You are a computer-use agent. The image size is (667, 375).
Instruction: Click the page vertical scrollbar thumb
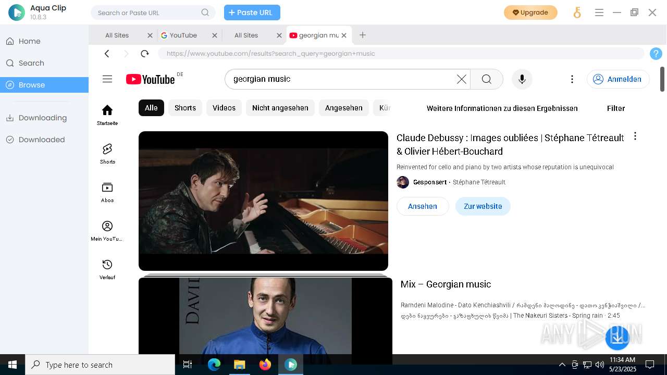click(662, 79)
